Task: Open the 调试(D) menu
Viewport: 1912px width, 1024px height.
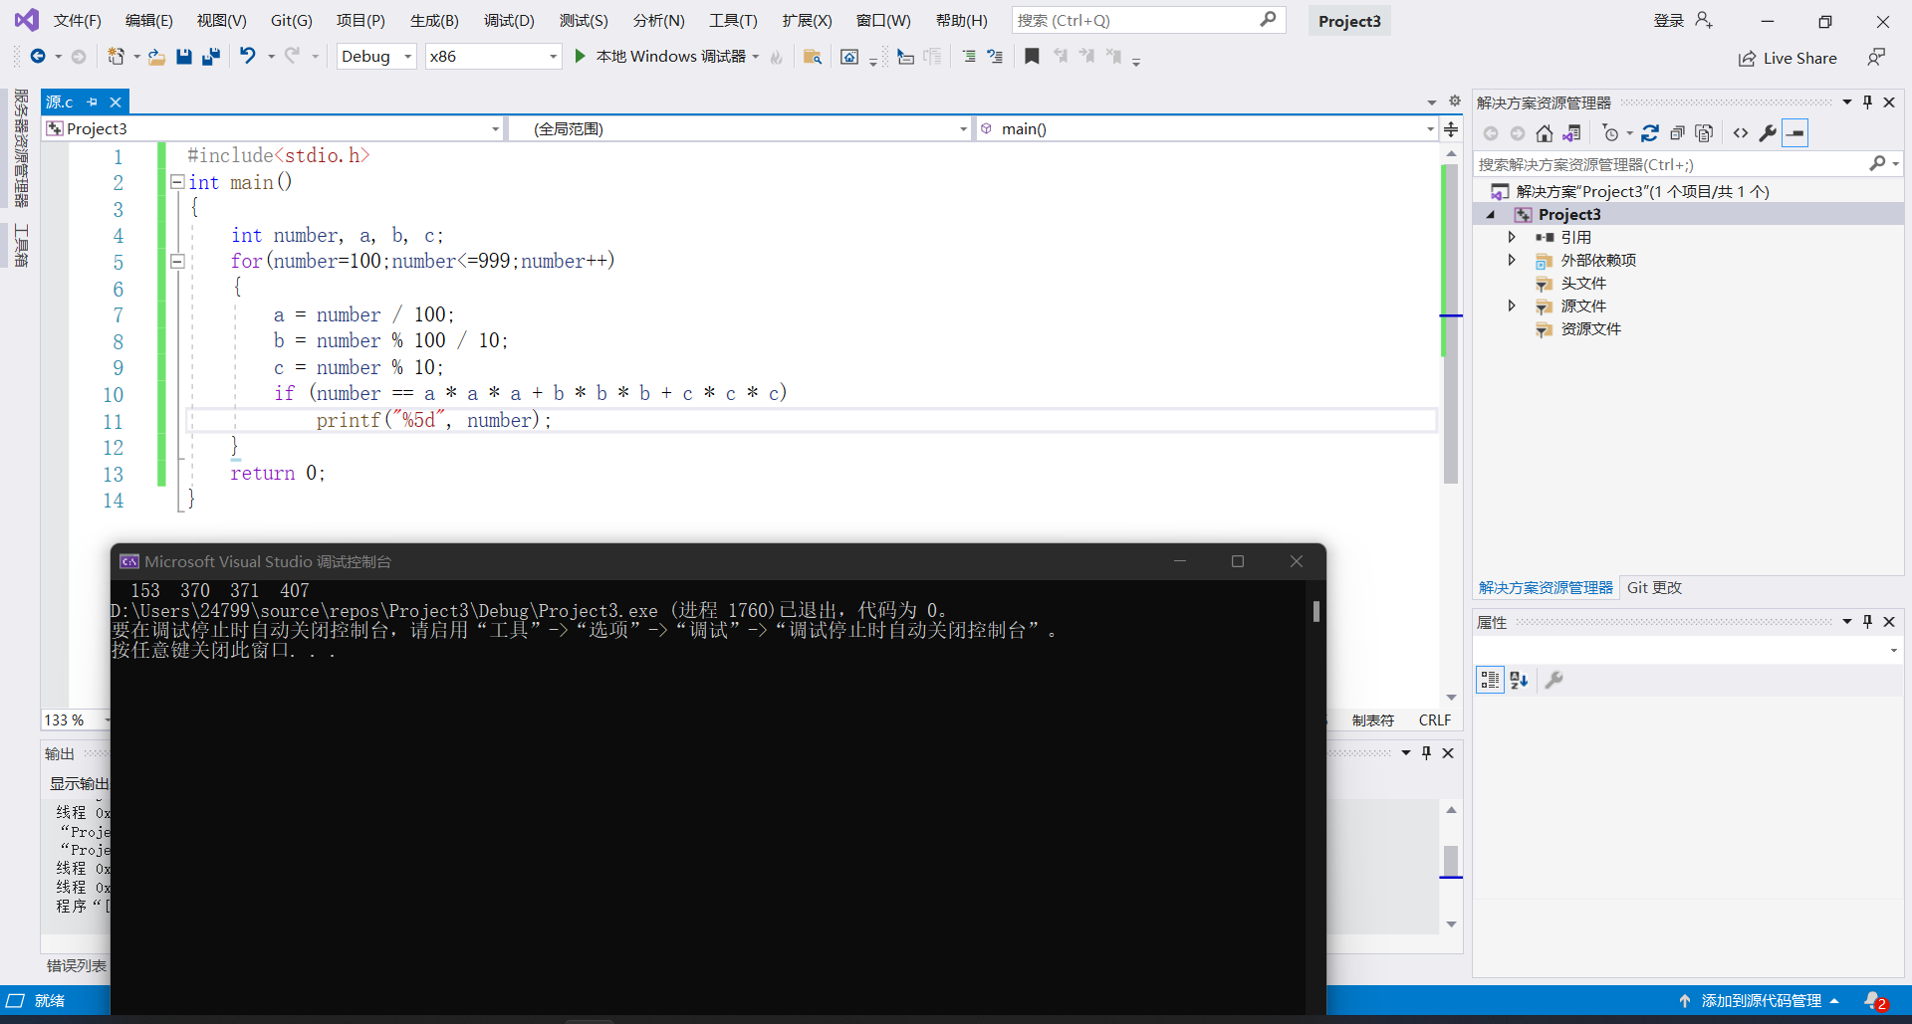Action: click(x=509, y=21)
